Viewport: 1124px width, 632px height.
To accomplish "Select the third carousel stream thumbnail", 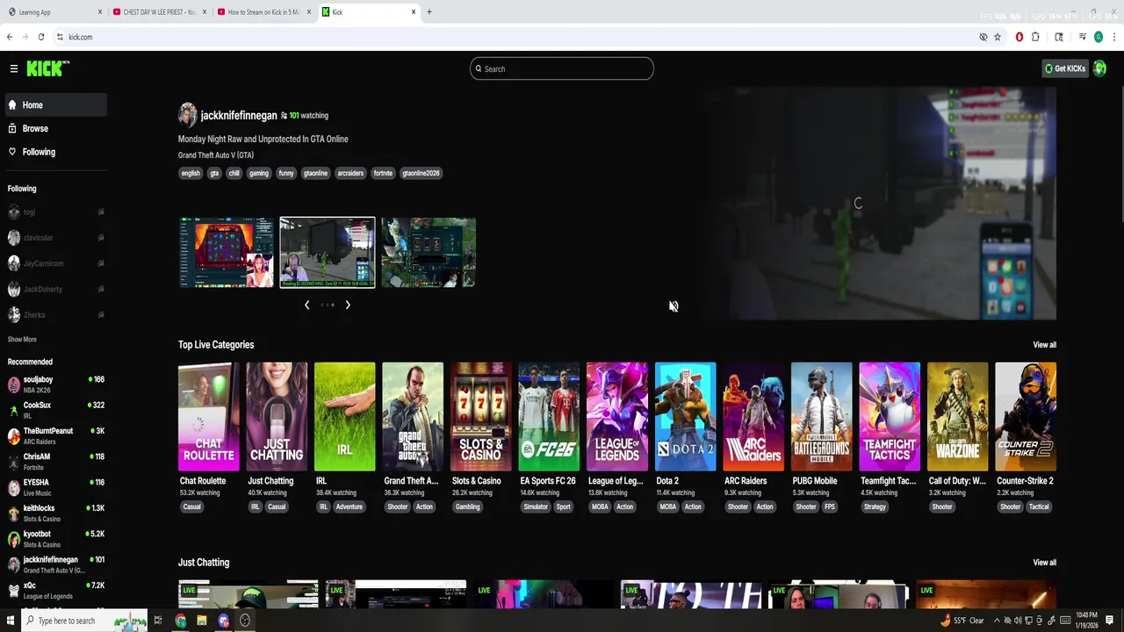I will coord(429,253).
